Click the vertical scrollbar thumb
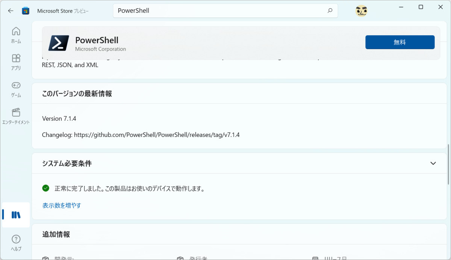Screen dimensions: 451x260 448,164
